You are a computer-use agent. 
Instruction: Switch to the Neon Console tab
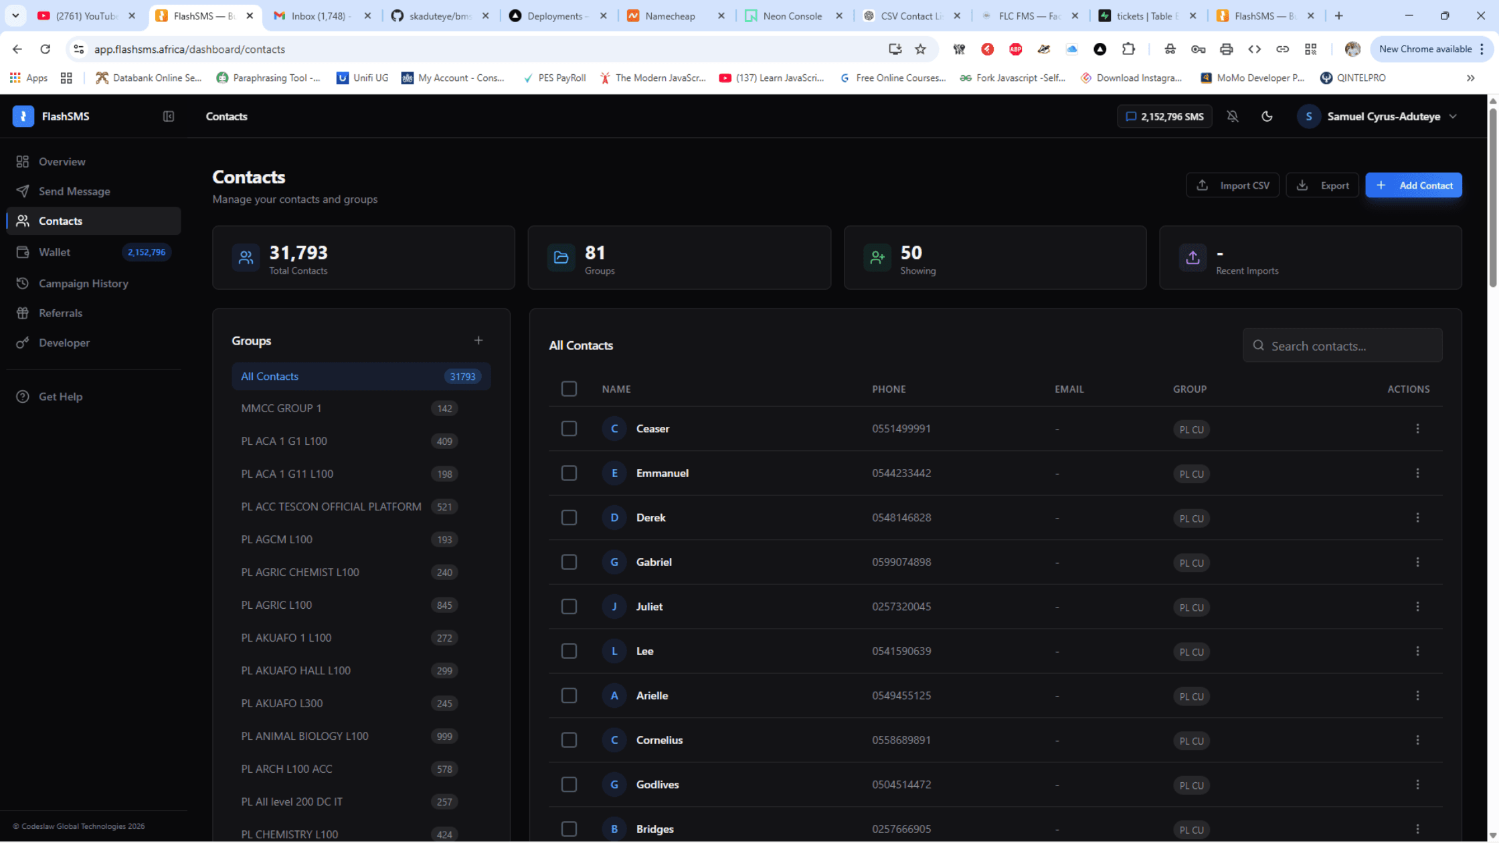pyautogui.click(x=792, y=16)
